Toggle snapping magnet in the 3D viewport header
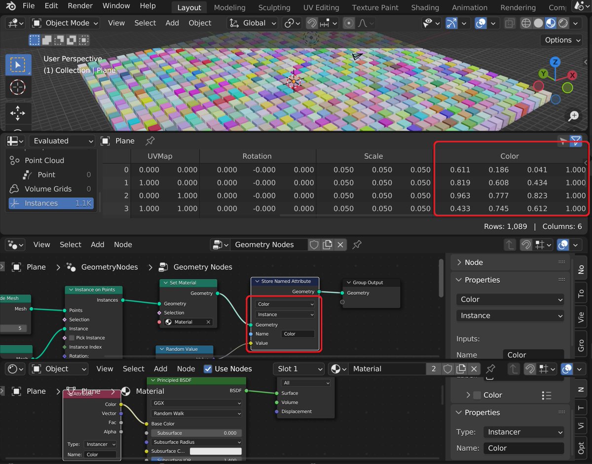The width and height of the screenshot is (592, 464). (311, 23)
